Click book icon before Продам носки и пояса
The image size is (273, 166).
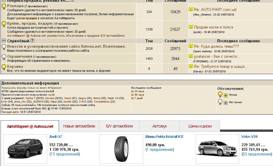(191, 27)
